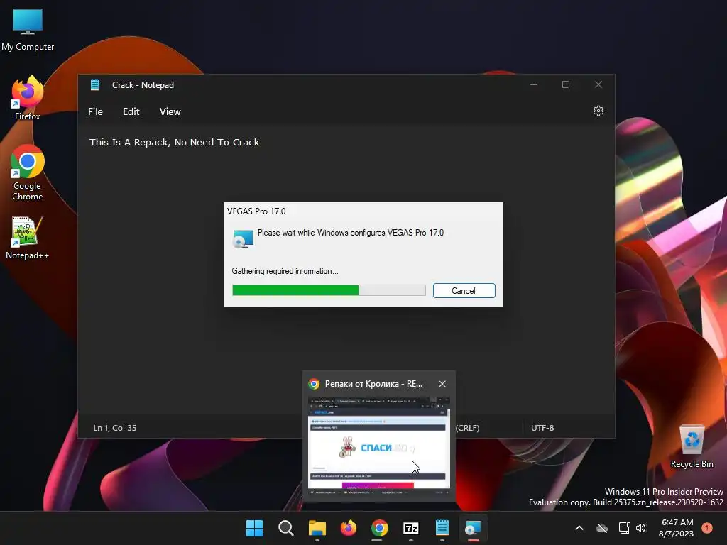Click the 'Crack - Notepad' window title

(143, 85)
